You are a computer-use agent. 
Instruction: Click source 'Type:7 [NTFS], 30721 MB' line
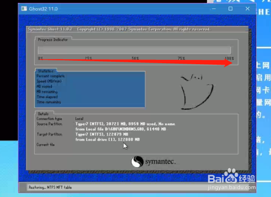pos(125,124)
